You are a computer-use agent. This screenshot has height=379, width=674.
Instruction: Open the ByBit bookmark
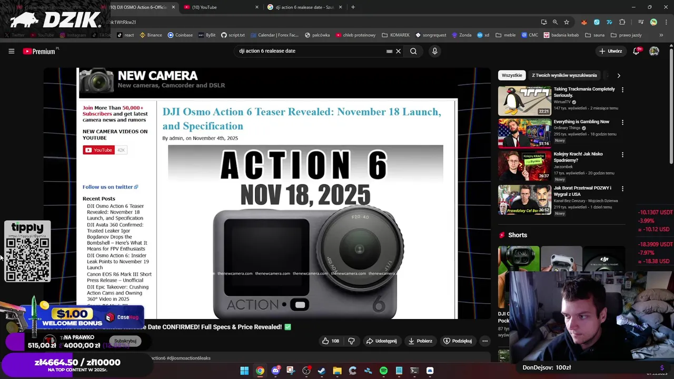coord(207,35)
